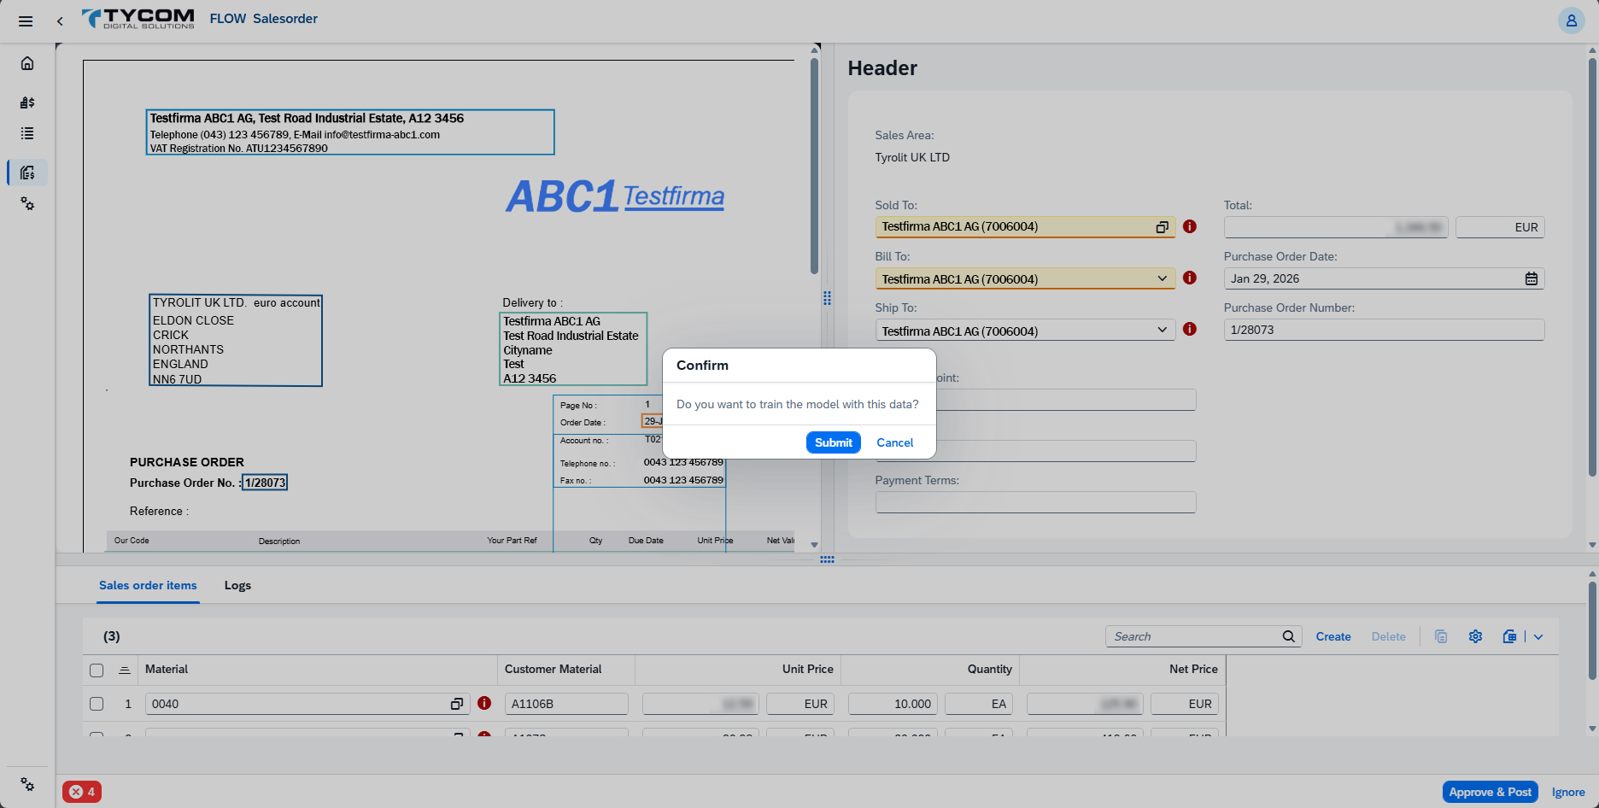Open the Home icon in sidebar
Viewport: 1599px width, 808px height.
tap(26, 63)
